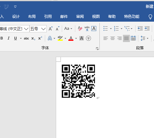Toggle strikethrough abc formatting

[x=26, y=38]
